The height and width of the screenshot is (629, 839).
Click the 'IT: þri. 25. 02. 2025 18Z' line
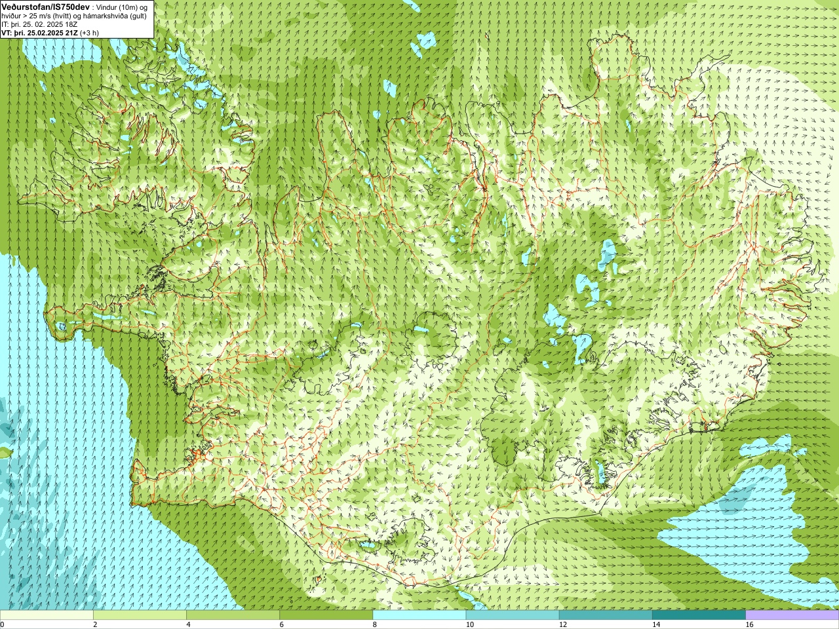coord(39,24)
